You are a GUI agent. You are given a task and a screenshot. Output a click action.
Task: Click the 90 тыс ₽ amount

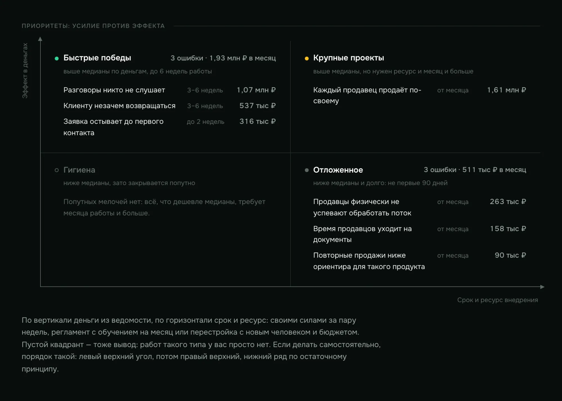pos(510,255)
